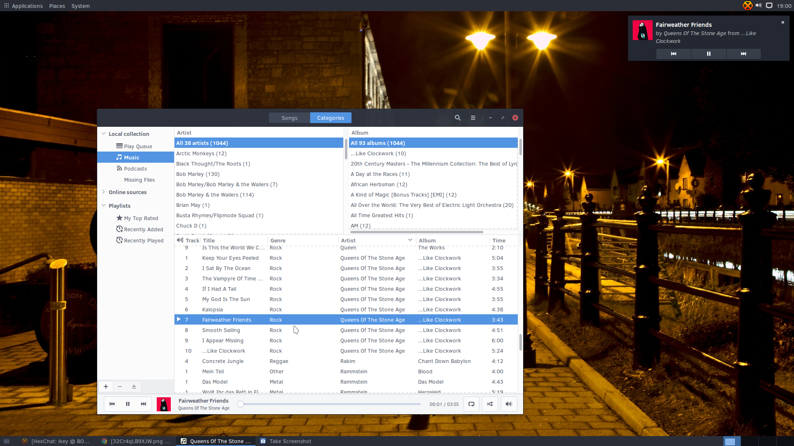This screenshot has width=794, height=446.
Task: Switch to the Songs view tab
Action: pyautogui.click(x=289, y=118)
